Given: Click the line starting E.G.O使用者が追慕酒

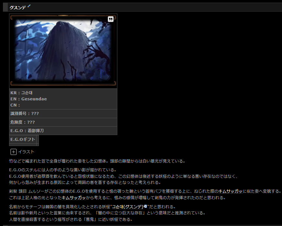Looking at the screenshot, I should point(123,176).
